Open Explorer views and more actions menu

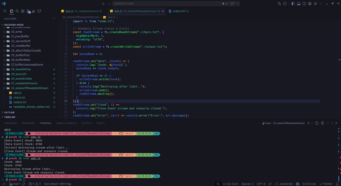[x=53, y=19]
